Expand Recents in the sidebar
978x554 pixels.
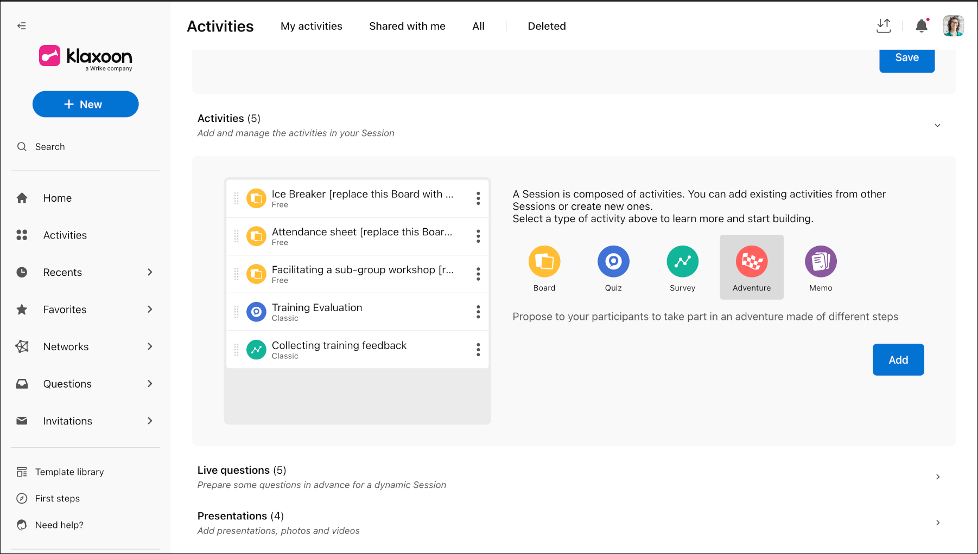150,272
